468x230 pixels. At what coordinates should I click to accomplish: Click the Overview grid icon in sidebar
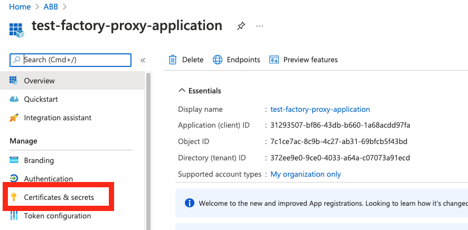[x=14, y=80]
